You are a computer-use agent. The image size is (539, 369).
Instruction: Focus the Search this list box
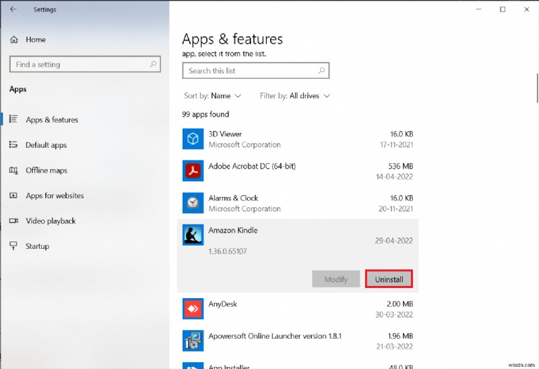(256, 71)
